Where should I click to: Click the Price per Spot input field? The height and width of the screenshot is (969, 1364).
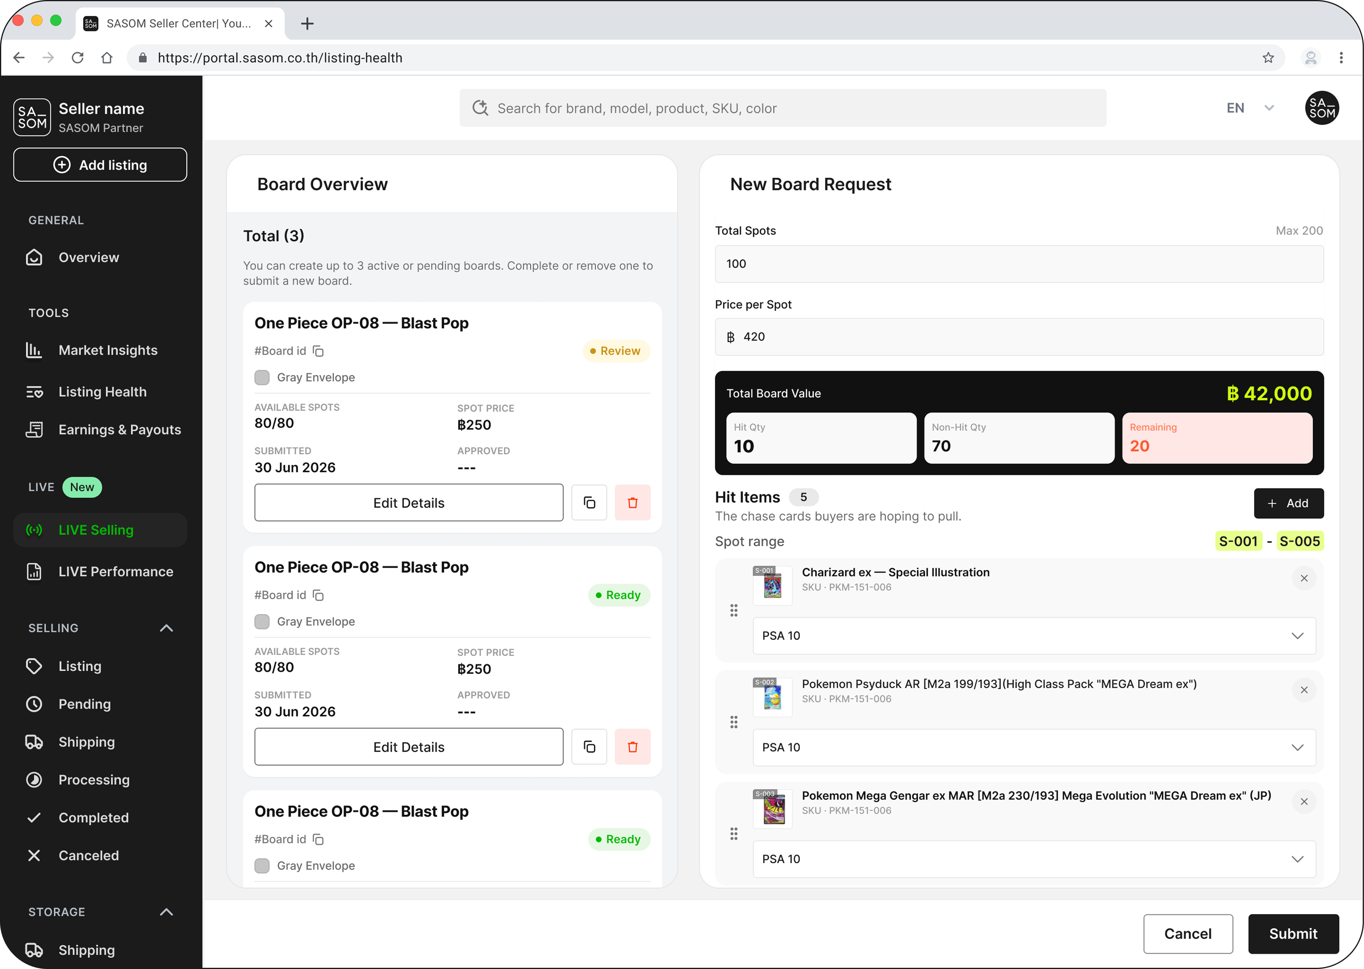1019,337
